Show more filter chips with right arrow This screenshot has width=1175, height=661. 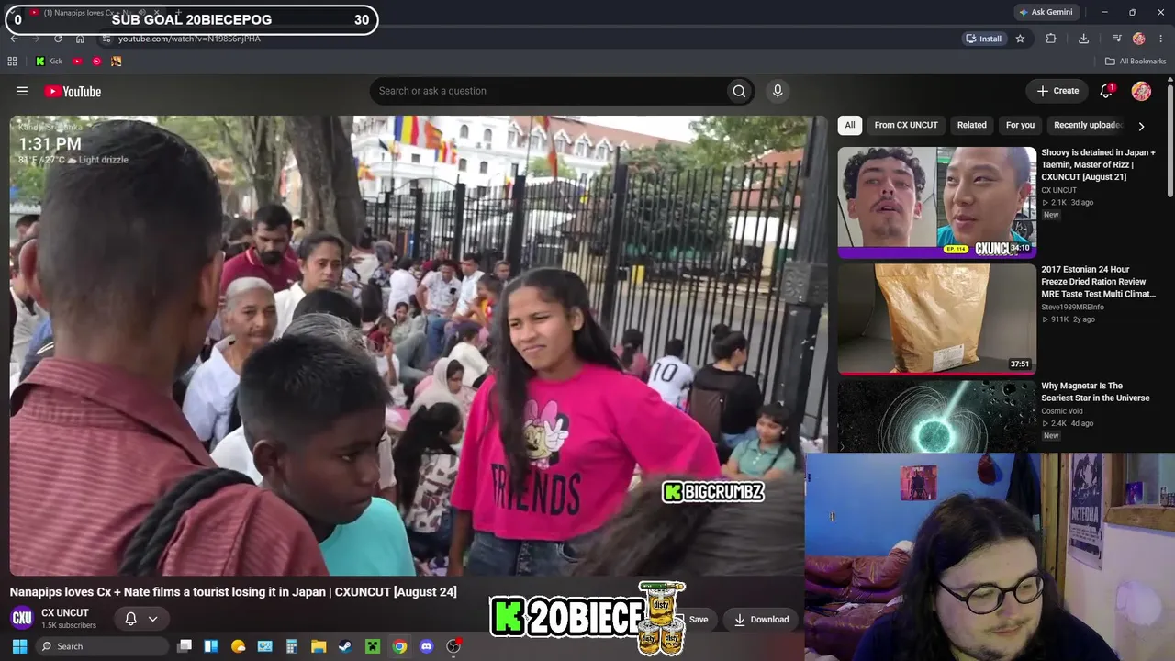[1141, 126]
